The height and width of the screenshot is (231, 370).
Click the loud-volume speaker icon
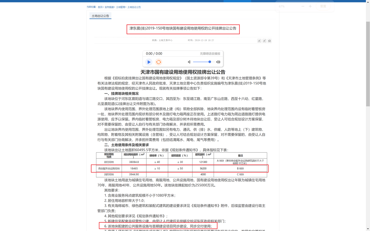[x=218, y=62]
